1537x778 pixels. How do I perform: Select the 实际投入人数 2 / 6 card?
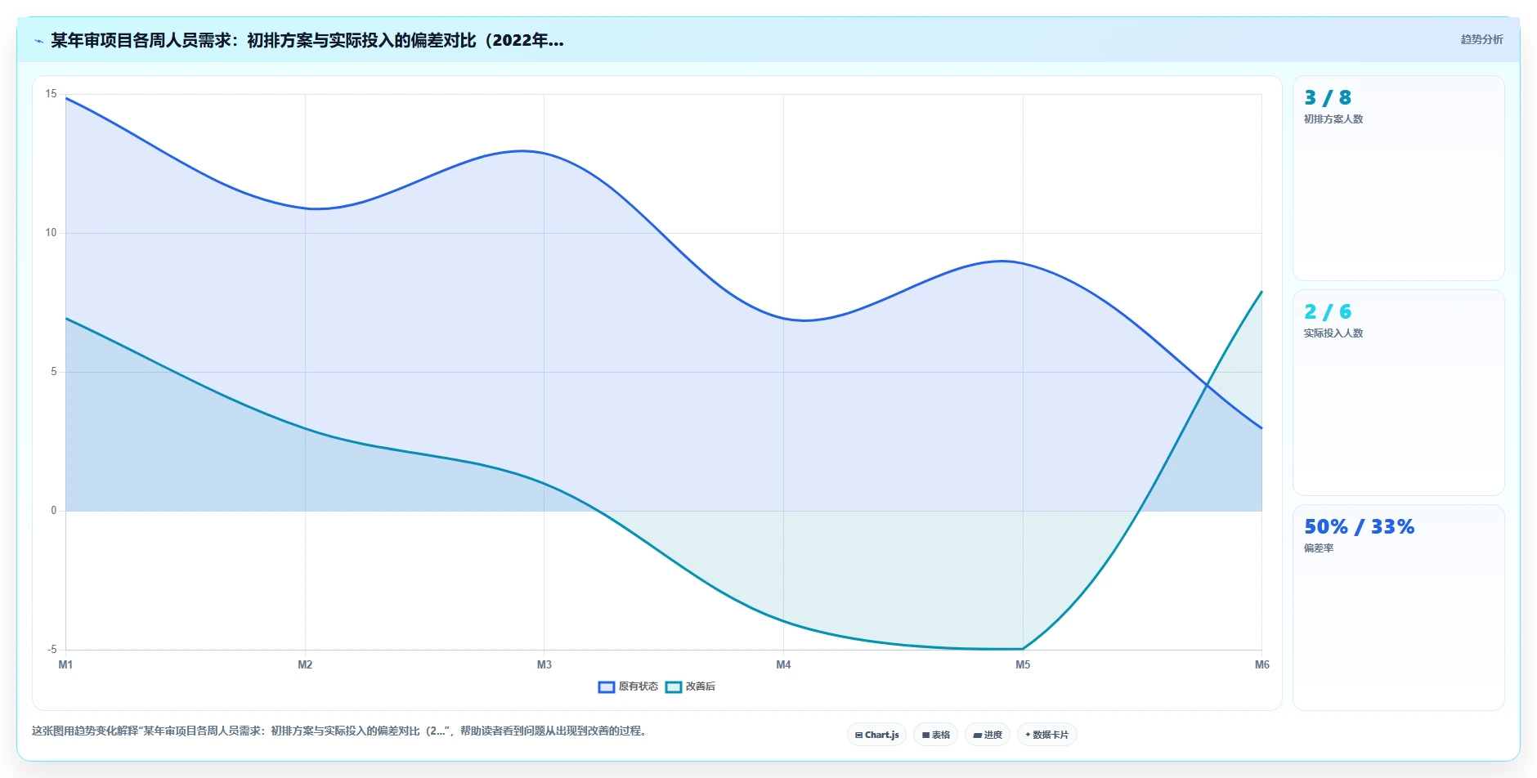[1399, 392]
